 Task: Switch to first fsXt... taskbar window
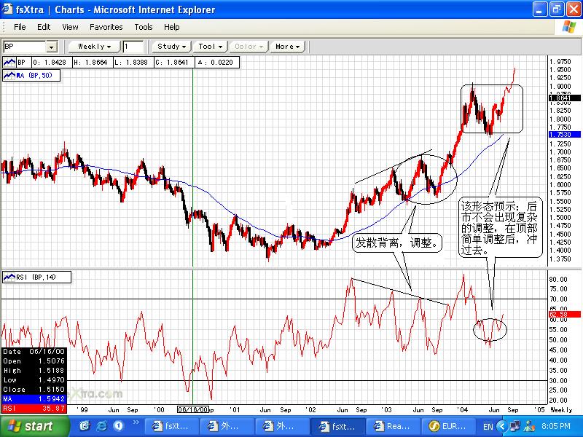[171, 426]
